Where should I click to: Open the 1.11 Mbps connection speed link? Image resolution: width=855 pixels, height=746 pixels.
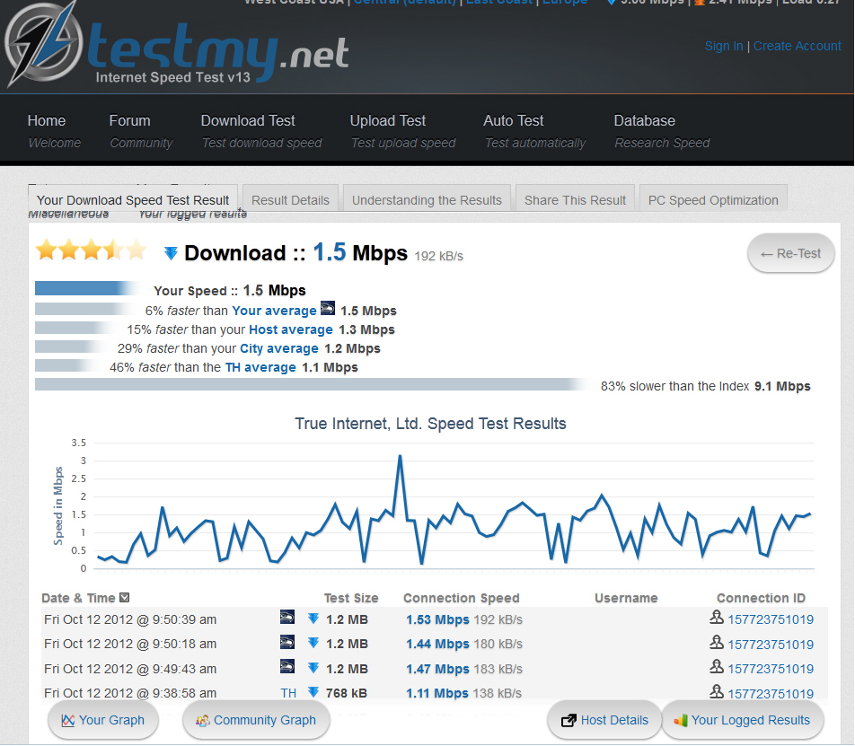(437, 693)
